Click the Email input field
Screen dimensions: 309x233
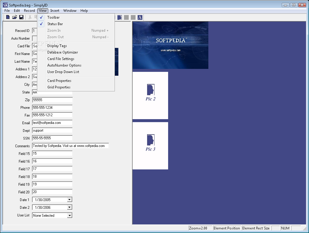coord(52,123)
